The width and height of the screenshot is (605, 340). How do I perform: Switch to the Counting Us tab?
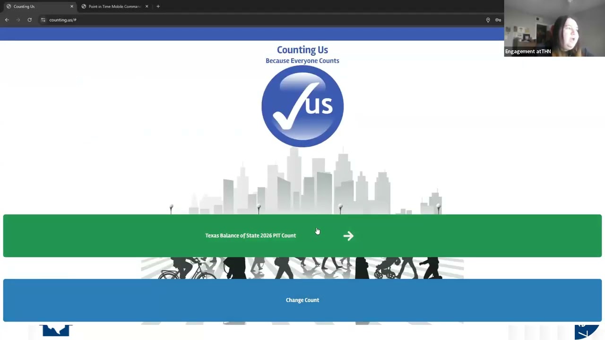[x=39, y=7]
